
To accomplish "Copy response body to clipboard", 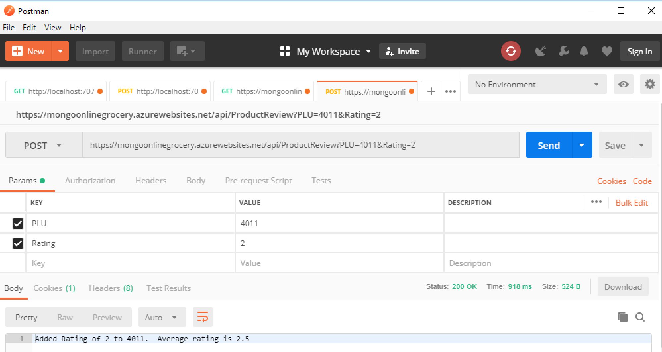I will (x=623, y=317).
